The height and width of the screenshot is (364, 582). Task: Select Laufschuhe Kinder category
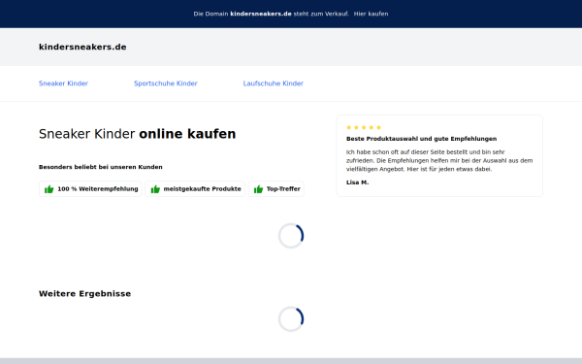pos(274,83)
